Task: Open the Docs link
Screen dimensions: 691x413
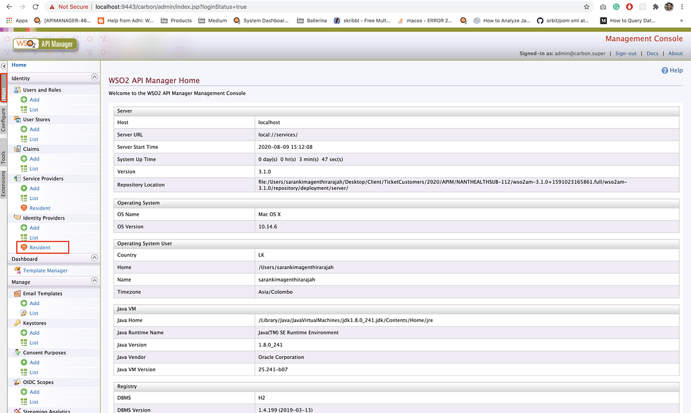Action: (x=653, y=53)
